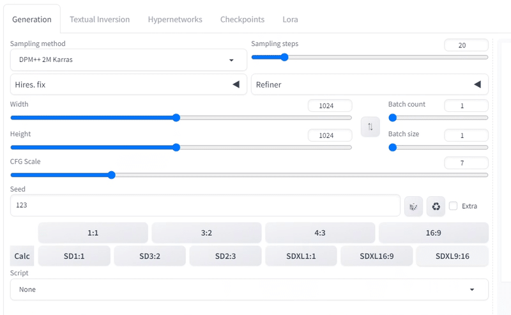This screenshot has width=511, height=315.
Task: Click the Batch size number box
Action: click(x=466, y=135)
